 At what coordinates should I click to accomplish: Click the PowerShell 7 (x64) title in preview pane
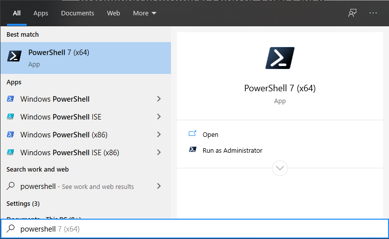pyautogui.click(x=280, y=88)
